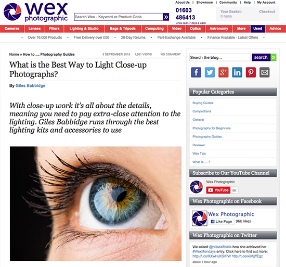Image resolution: width=286 pixels, height=267 pixels.
Task: Share the article on Facebook icon
Action: tap(196, 72)
